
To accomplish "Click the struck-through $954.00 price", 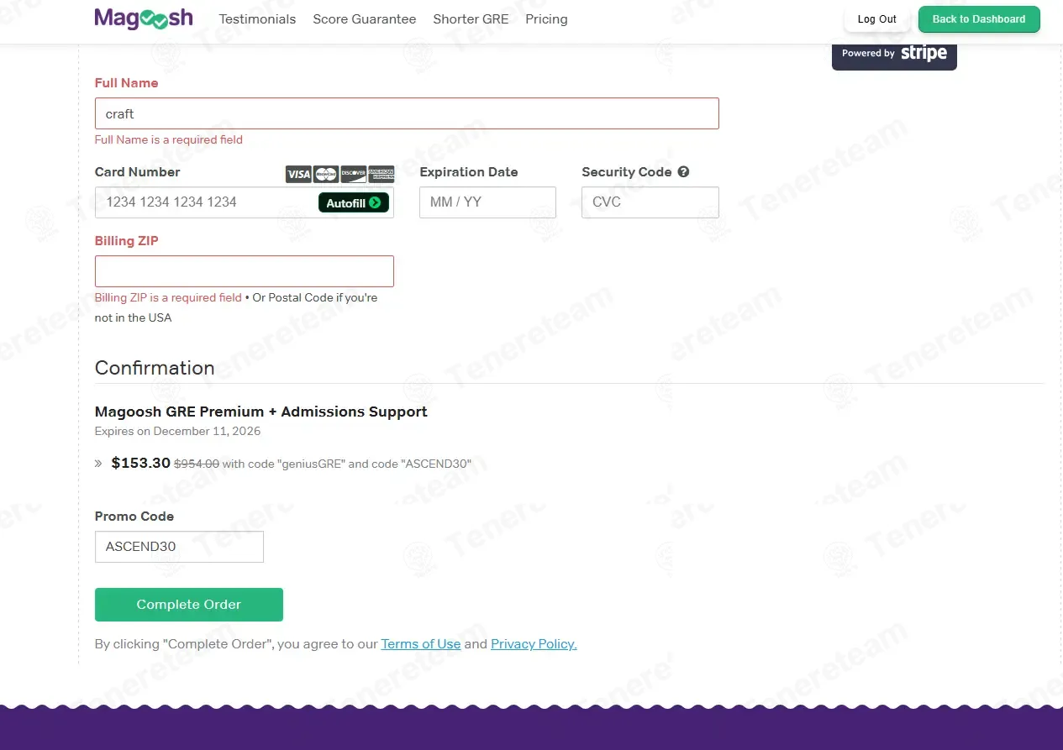I will point(197,464).
